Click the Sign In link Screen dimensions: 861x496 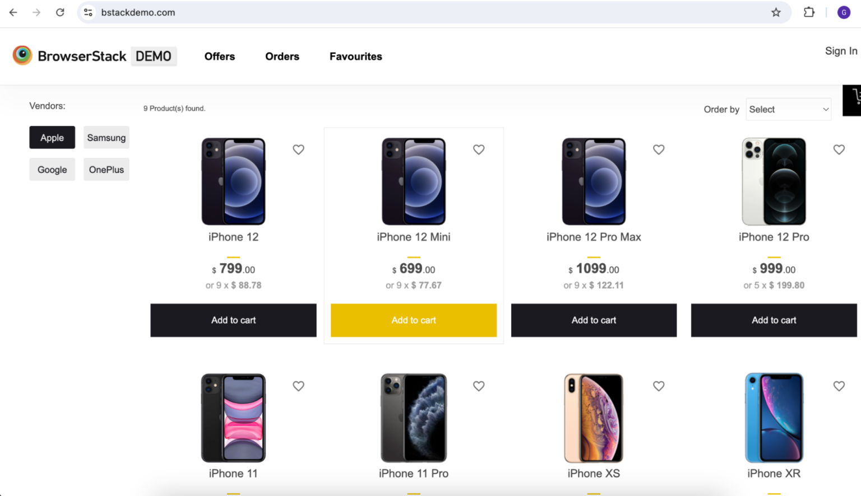(x=841, y=51)
